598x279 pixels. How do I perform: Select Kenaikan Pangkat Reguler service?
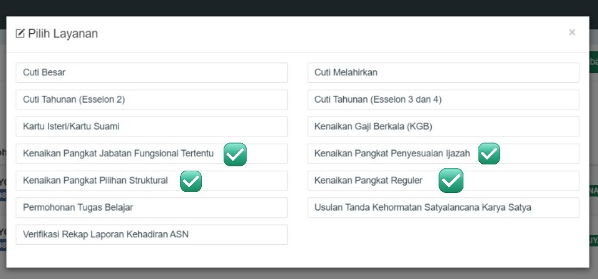coord(368,181)
